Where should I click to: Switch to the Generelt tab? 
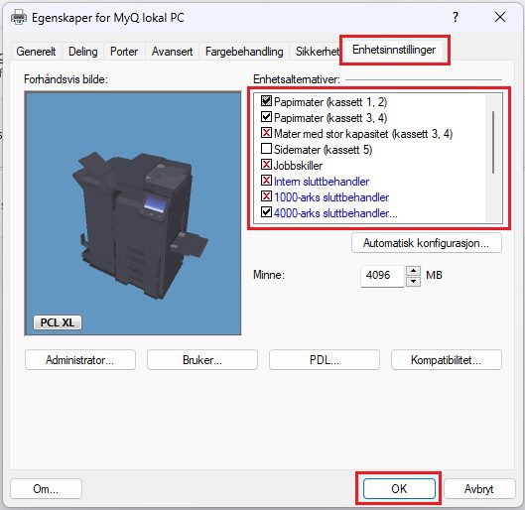coord(36,52)
